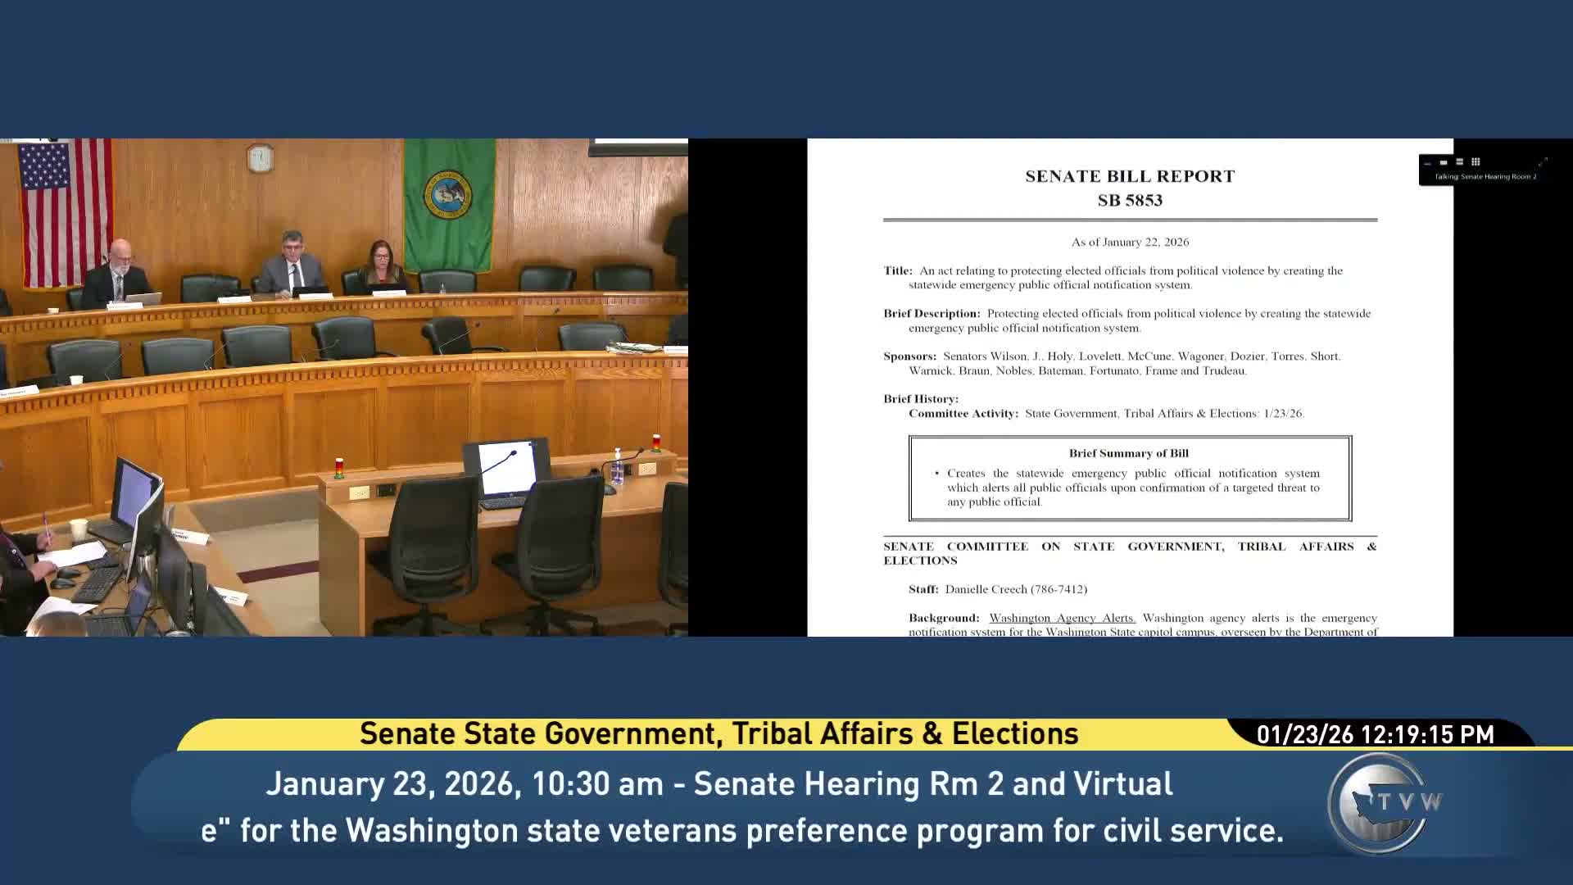Select the speaker thumbnail panel
The width and height of the screenshot is (1573, 885).
pos(1443,162)
